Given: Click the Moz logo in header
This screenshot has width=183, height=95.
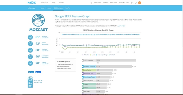Looking at the screenshot, I should pyautogui.click(x=32, y=2).
